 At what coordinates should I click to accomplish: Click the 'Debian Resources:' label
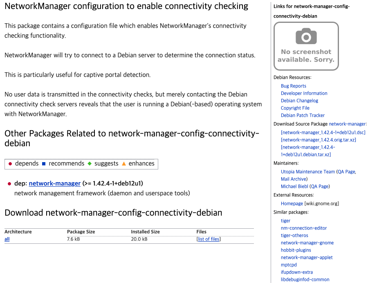pos(292,77)
